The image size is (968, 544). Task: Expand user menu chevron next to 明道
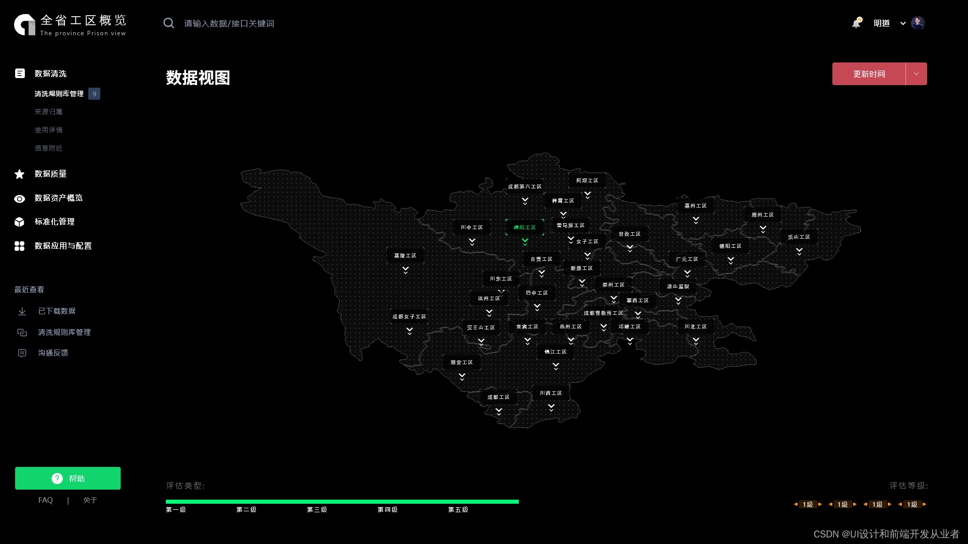pyautogui.click(x=903, y=24)
